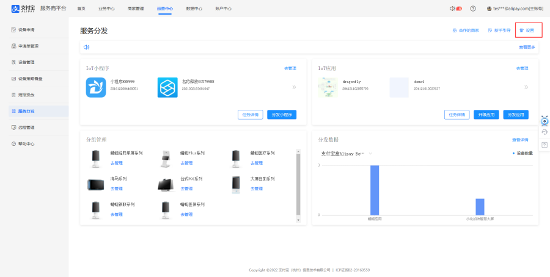Open 设置 settings with sliders icon

[x=527, y=31]
